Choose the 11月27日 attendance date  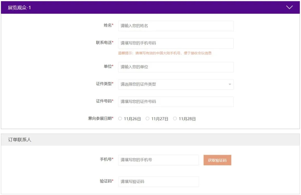(x=147, y=119)
